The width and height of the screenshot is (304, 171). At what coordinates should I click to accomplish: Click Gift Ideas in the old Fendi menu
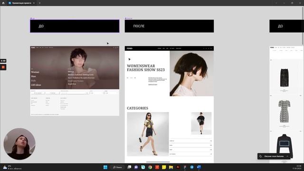pos(36,85)
